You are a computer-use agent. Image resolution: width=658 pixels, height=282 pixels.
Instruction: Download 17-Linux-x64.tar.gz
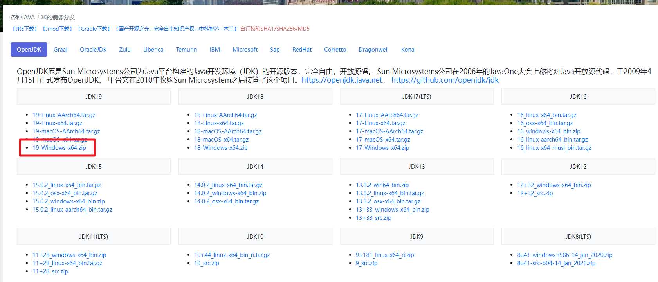click(x=380, y=123)
